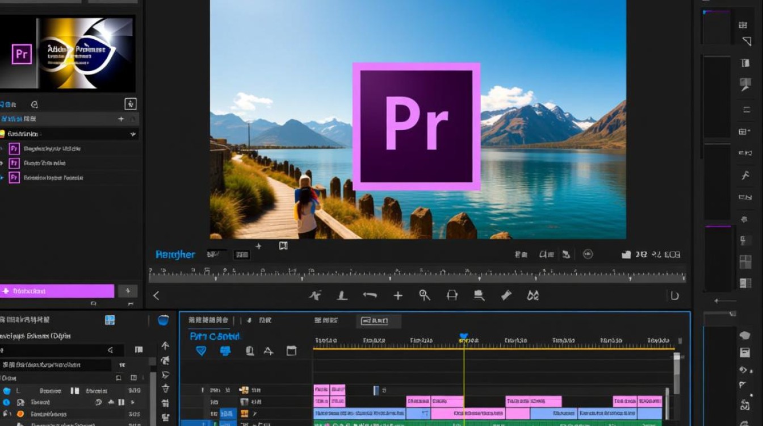Select the first pink clip on the top track
Screen dimensions: 763x426
321,390
